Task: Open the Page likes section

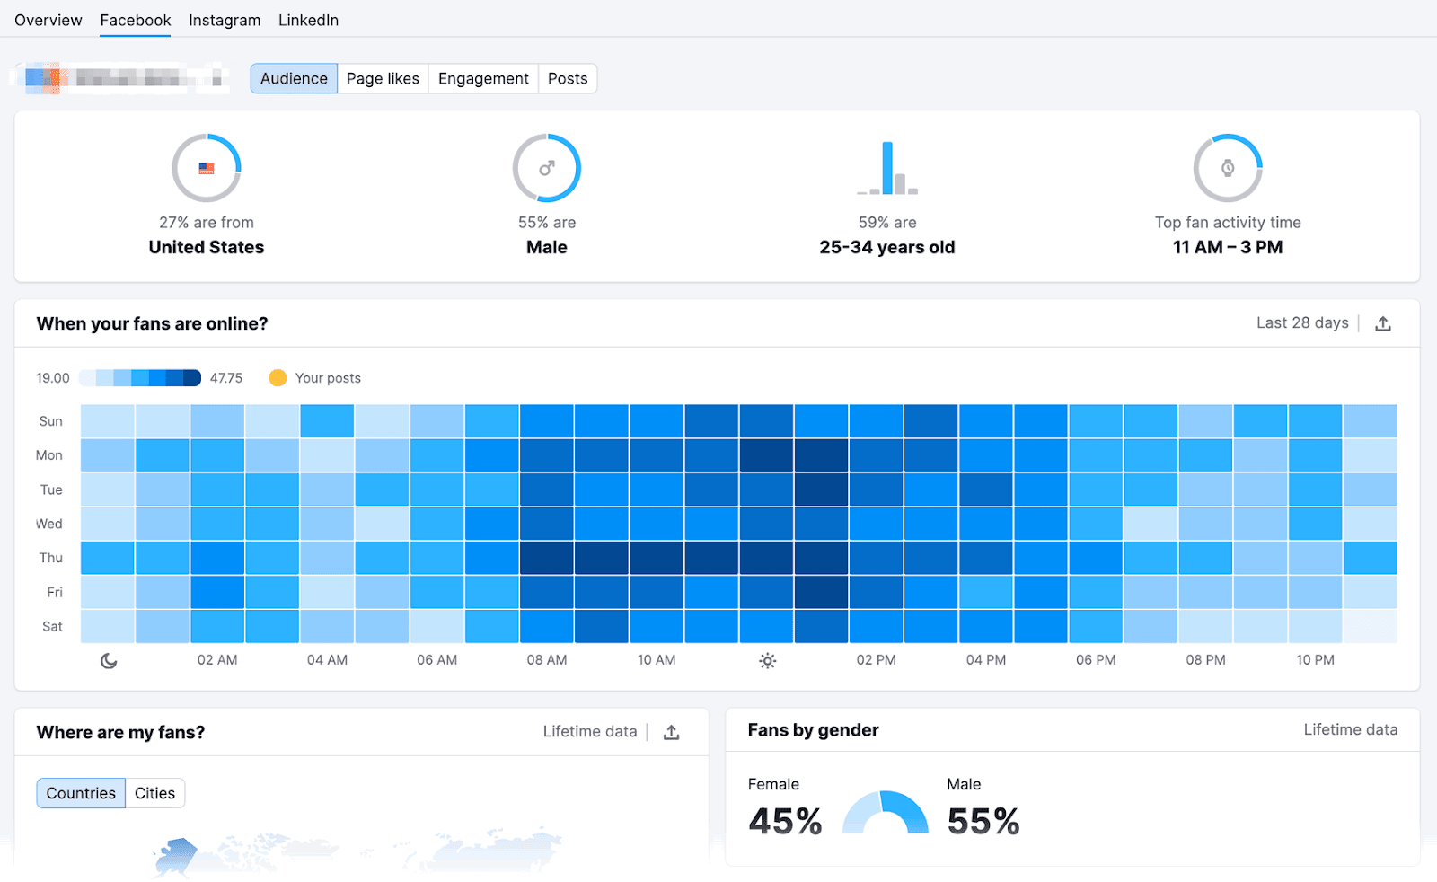Action: point(383,78)
